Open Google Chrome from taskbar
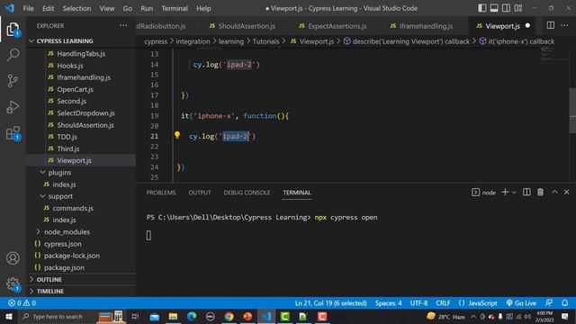 (229, 316)
